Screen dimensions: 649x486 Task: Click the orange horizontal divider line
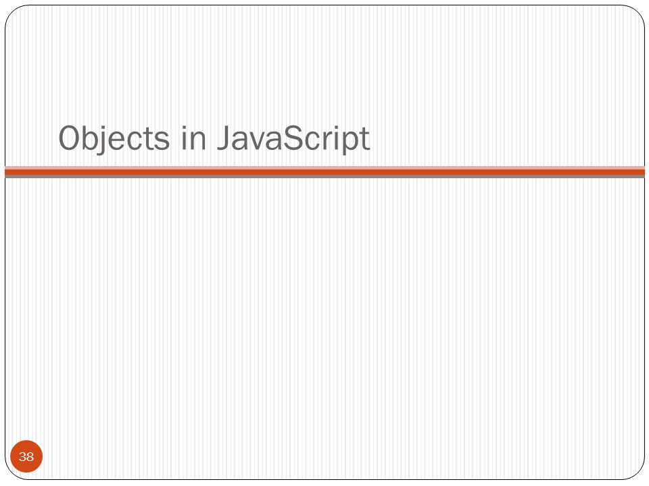coord(324,172)
